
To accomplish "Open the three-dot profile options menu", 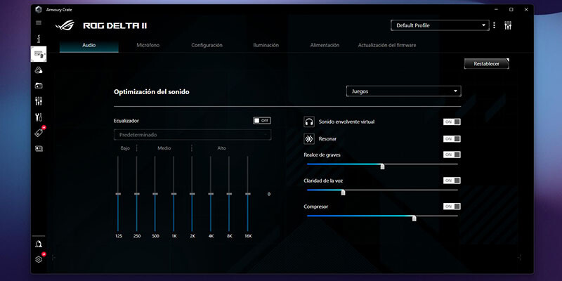I will [x=495, y=25].
